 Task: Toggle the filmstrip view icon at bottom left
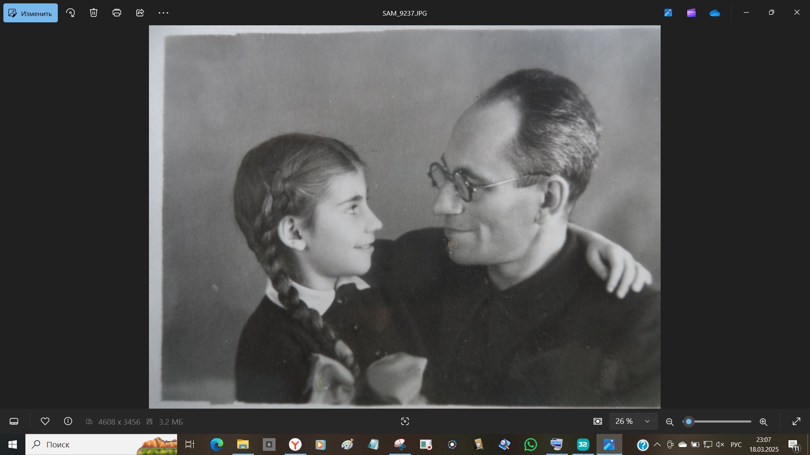[14, 421]
